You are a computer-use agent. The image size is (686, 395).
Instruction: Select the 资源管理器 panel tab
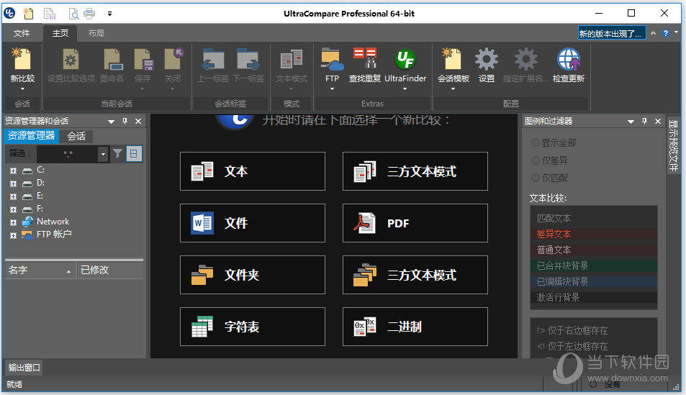(31, 136)
